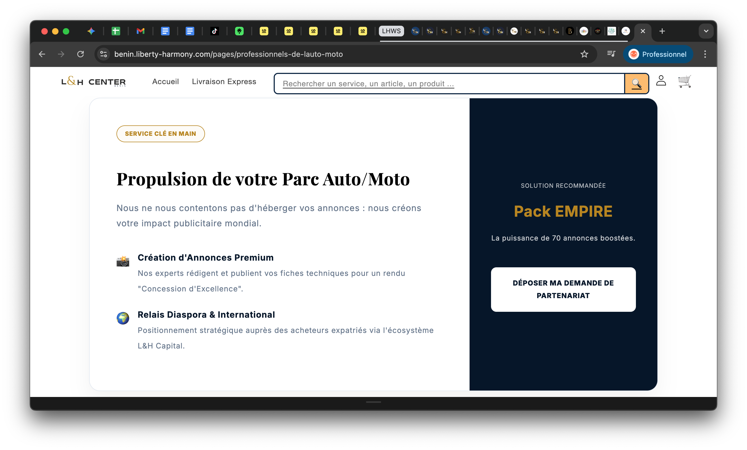Switch to the Gmail tab
Viewport: 747px width, 450px height.
point(140,31)
